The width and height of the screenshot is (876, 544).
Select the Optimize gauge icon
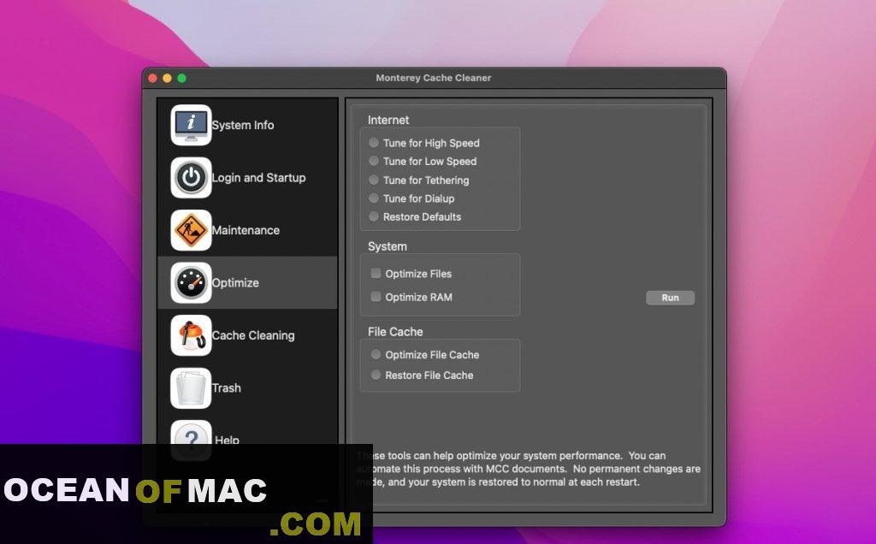point(191,282)
